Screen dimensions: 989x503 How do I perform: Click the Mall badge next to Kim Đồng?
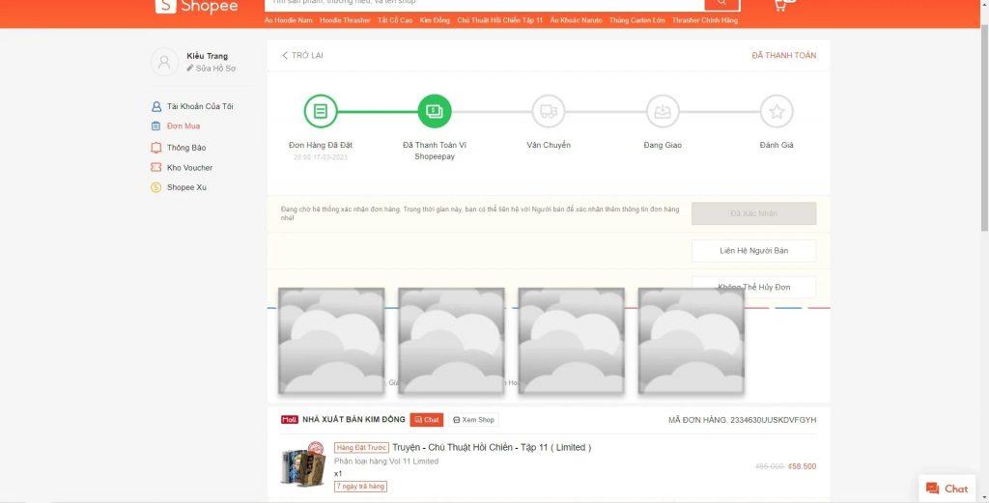[x=290, y=420]
